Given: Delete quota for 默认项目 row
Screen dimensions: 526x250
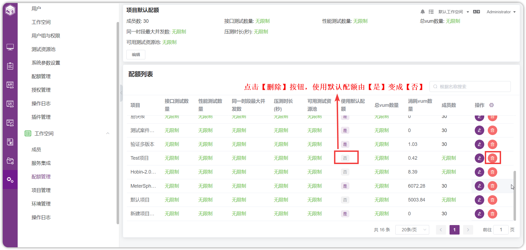Looking at the screenshot, I should tap(492, 200).
